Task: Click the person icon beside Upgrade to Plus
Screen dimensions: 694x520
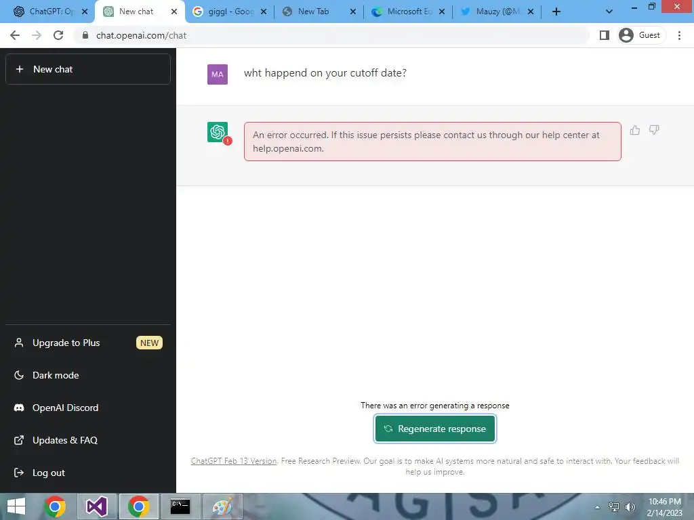Action: click(x=18, y=343)
